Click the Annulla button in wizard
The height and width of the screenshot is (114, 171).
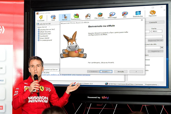(x=121, y=72)
